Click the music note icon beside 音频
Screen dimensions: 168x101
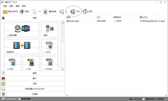point(3,73)
